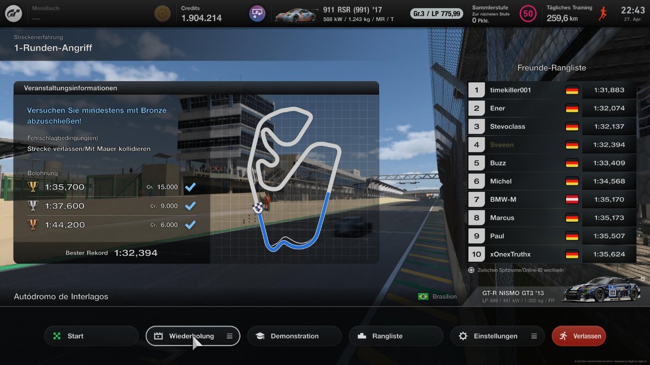The width and height of the screenshot is (650, 365).
Task: Click the time 1:35,624
Action: point(609,254)
